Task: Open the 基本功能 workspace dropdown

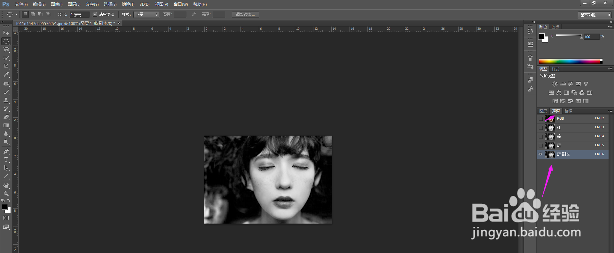Action: (594, 15)
